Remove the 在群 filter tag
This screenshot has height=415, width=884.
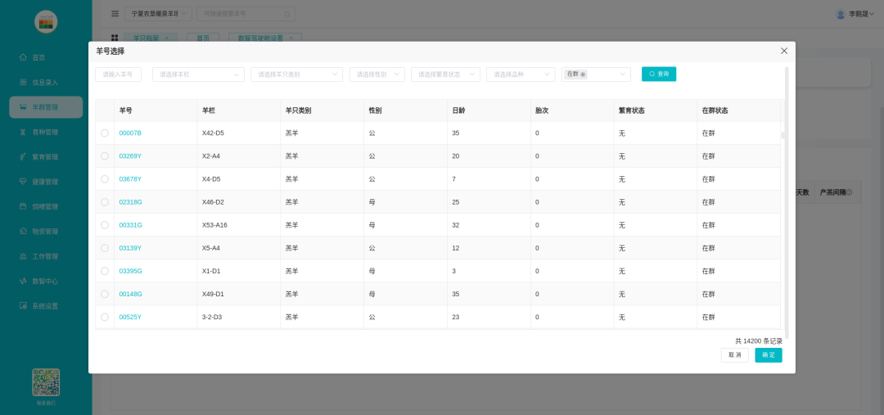tap(583, 74)
